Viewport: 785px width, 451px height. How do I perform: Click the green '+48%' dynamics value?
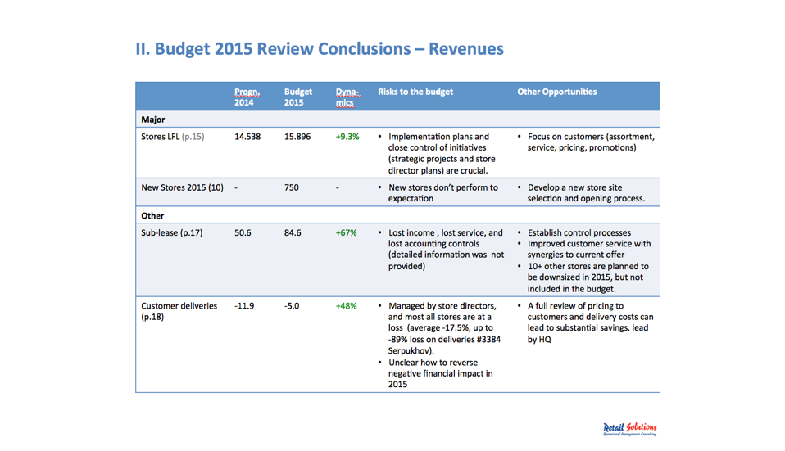(x=346, y=305)
